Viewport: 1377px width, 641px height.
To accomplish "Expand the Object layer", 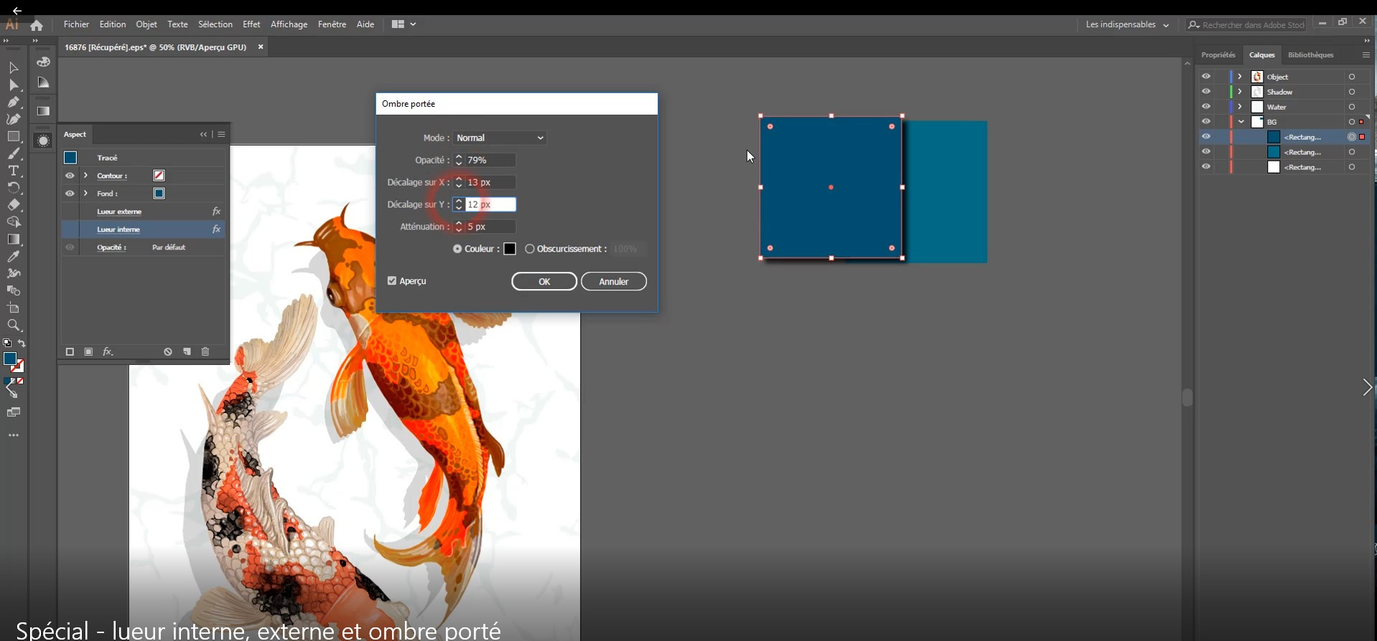I will coord(1240,77).
